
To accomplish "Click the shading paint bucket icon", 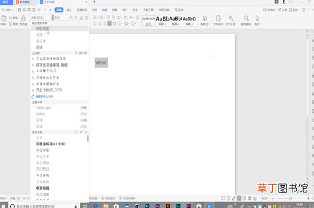I will (x=126, y=23).
